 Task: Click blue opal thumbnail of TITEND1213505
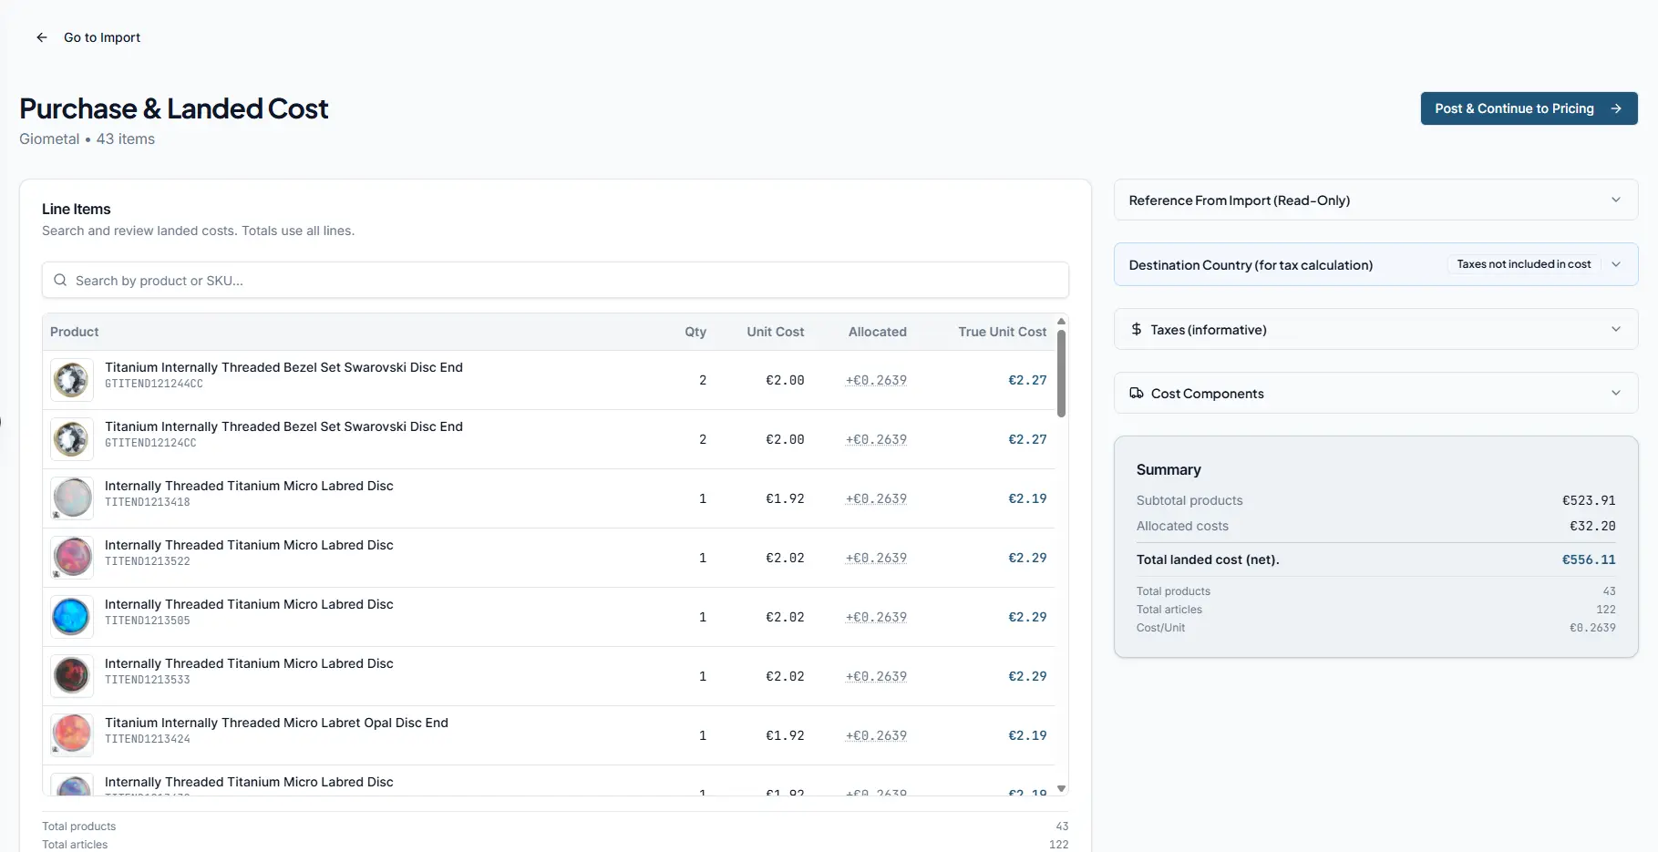[72, 617]
